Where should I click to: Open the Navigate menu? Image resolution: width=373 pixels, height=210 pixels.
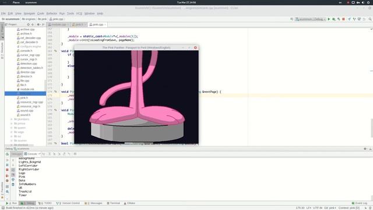click(29, 13)
